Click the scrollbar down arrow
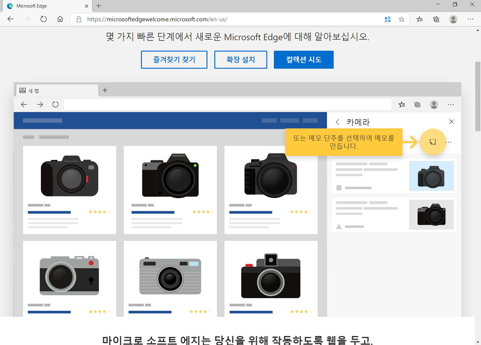 (478, 342)
